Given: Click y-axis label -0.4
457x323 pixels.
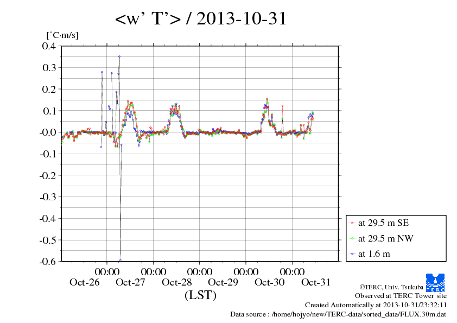Looking at the screenshot, I should coord(48,218).
